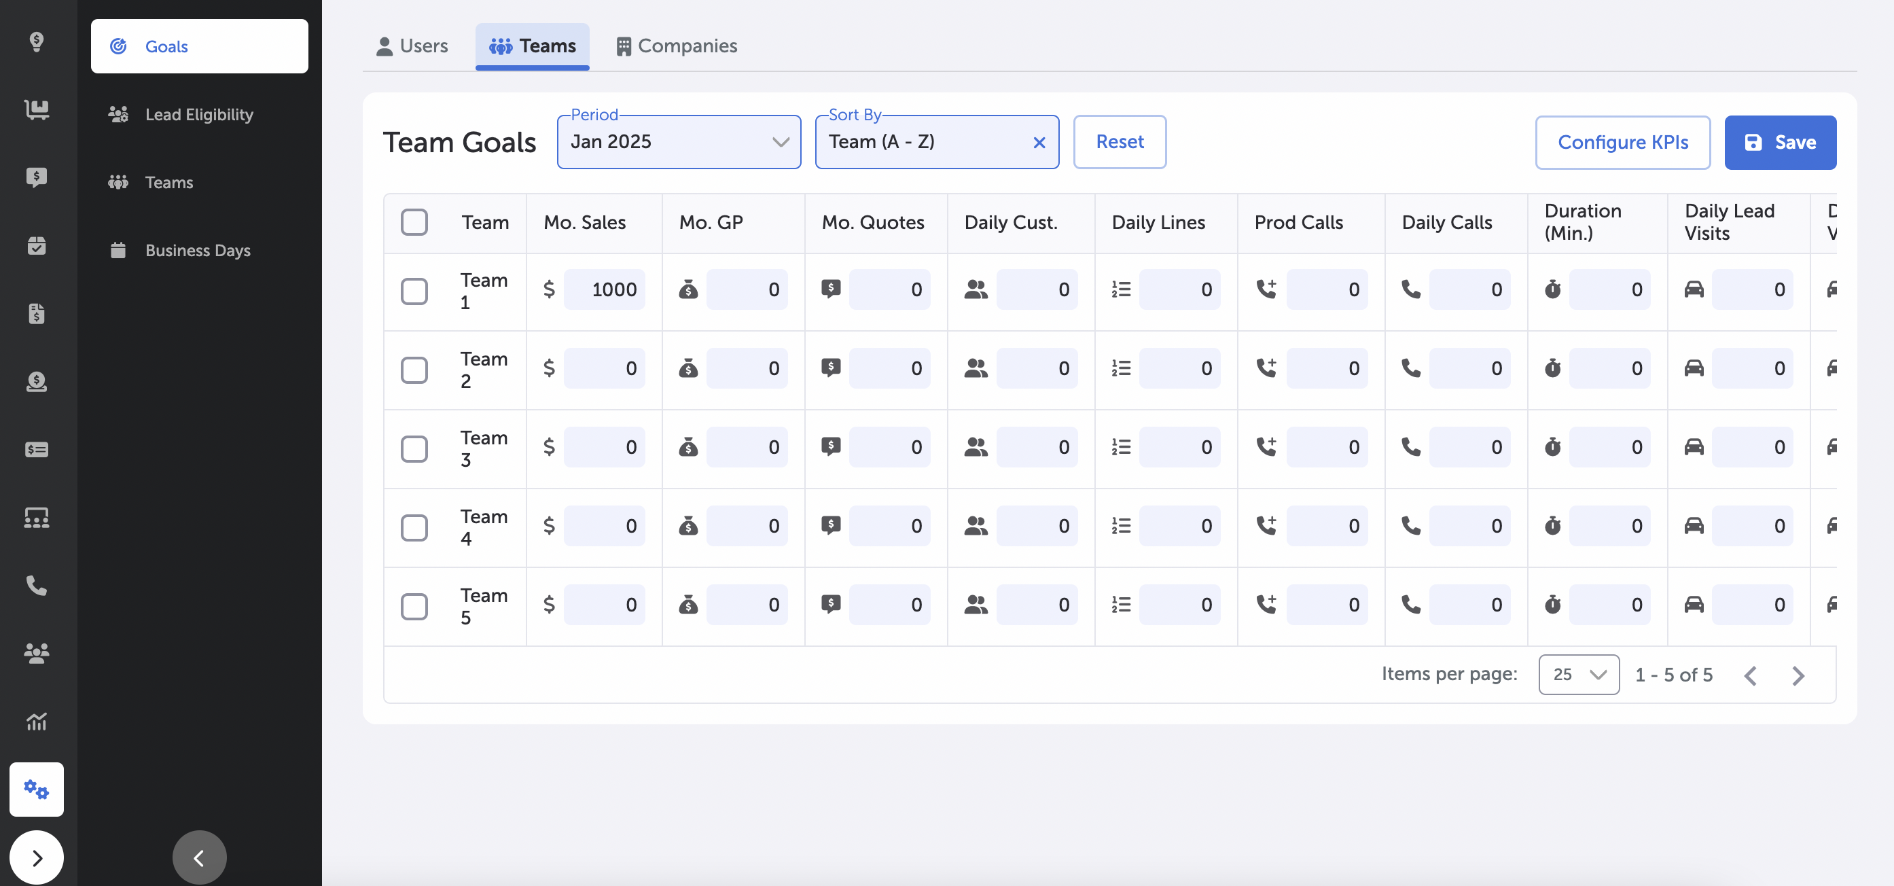Image resolution: width=1894 pixels, height=886 pixels.
Task: Click the Save button
Action: pos(1780,142)
